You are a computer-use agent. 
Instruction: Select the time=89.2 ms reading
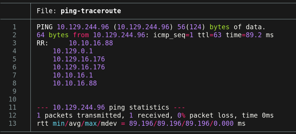coord(250,35)
